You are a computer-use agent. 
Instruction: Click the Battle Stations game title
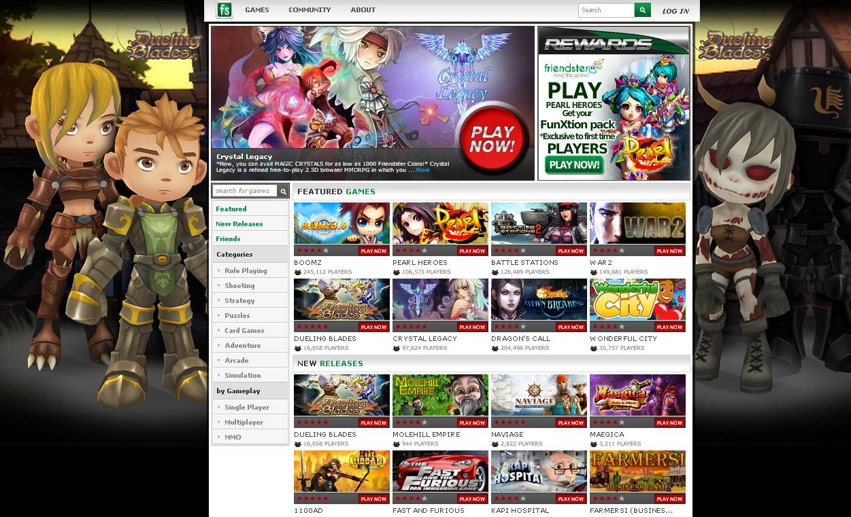click(524, 262)
